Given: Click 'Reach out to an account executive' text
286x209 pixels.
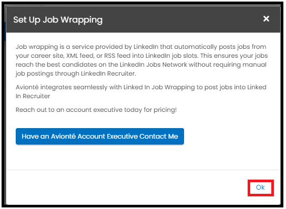Looking at the screenshot, I should click(96, 110).
